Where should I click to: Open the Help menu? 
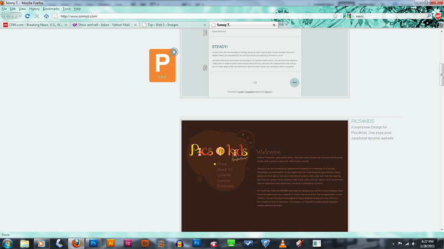coord(77,9)
